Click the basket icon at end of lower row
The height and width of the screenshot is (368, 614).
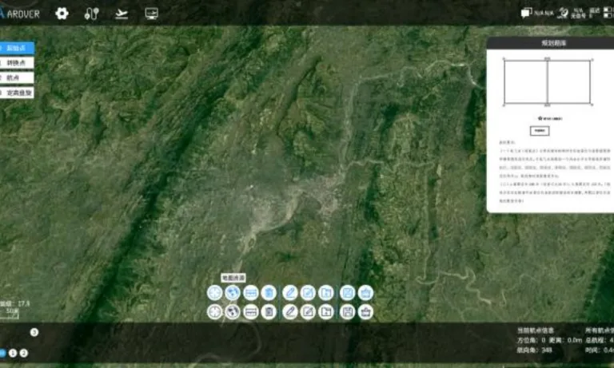365,311
